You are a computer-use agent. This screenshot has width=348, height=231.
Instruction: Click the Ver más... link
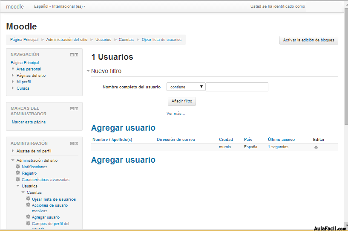pyautogui.click(x=176, y=114)
